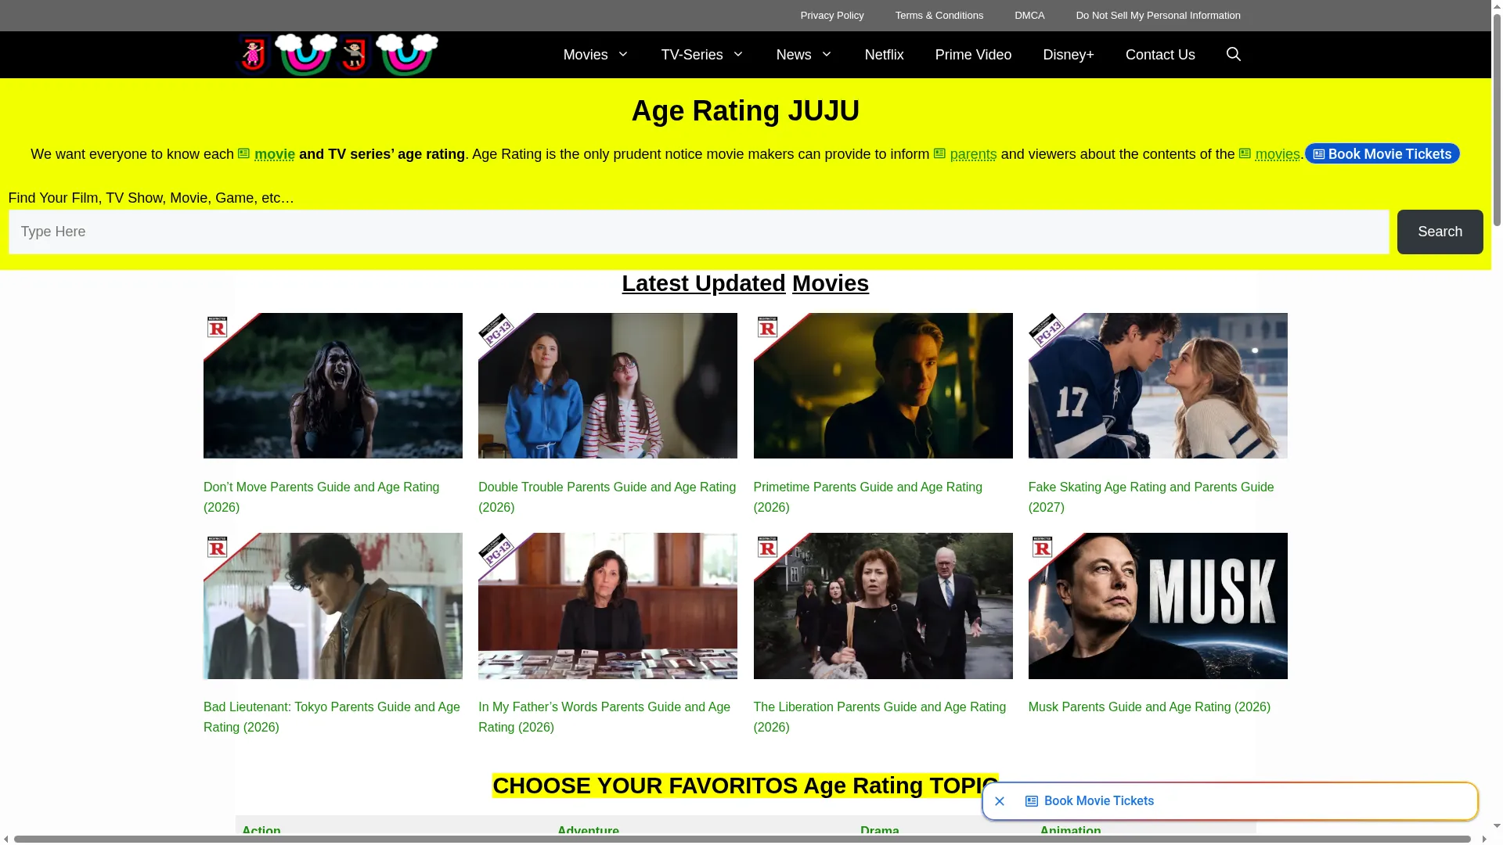Open Bad Lieutenant: Tokyo Parents Guide link
The height and width of the screenshot is (845, 1503).
click(332, 717)
